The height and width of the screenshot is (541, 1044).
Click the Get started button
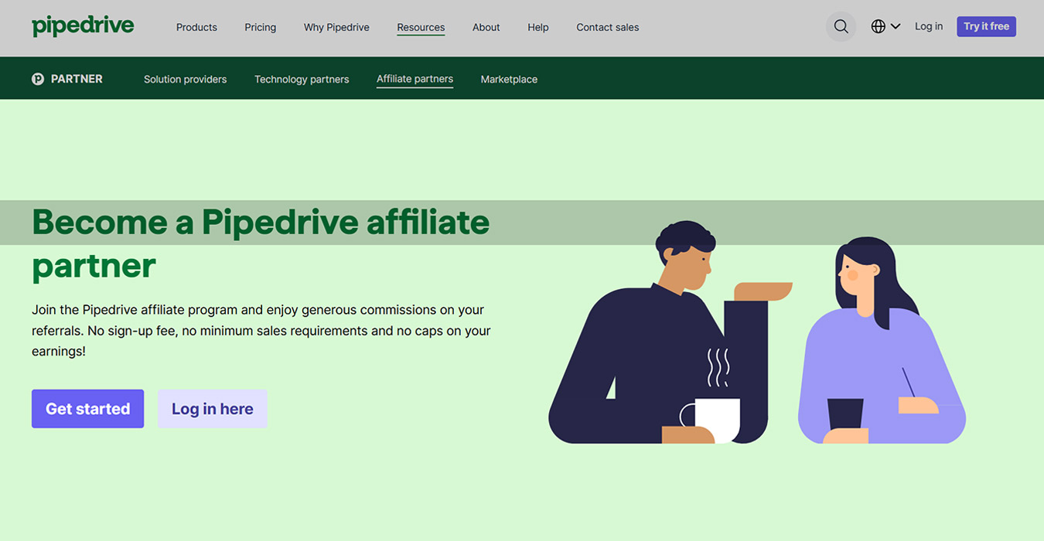point(87,409)
